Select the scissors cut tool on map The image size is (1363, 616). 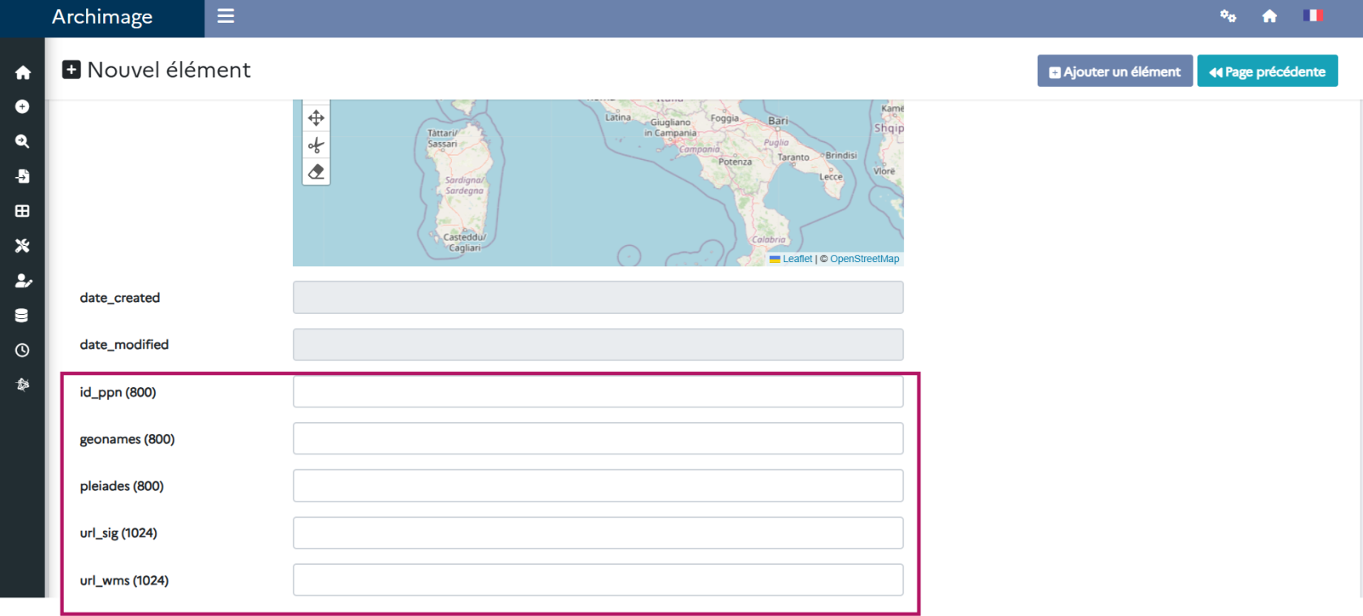click(316, 145)
